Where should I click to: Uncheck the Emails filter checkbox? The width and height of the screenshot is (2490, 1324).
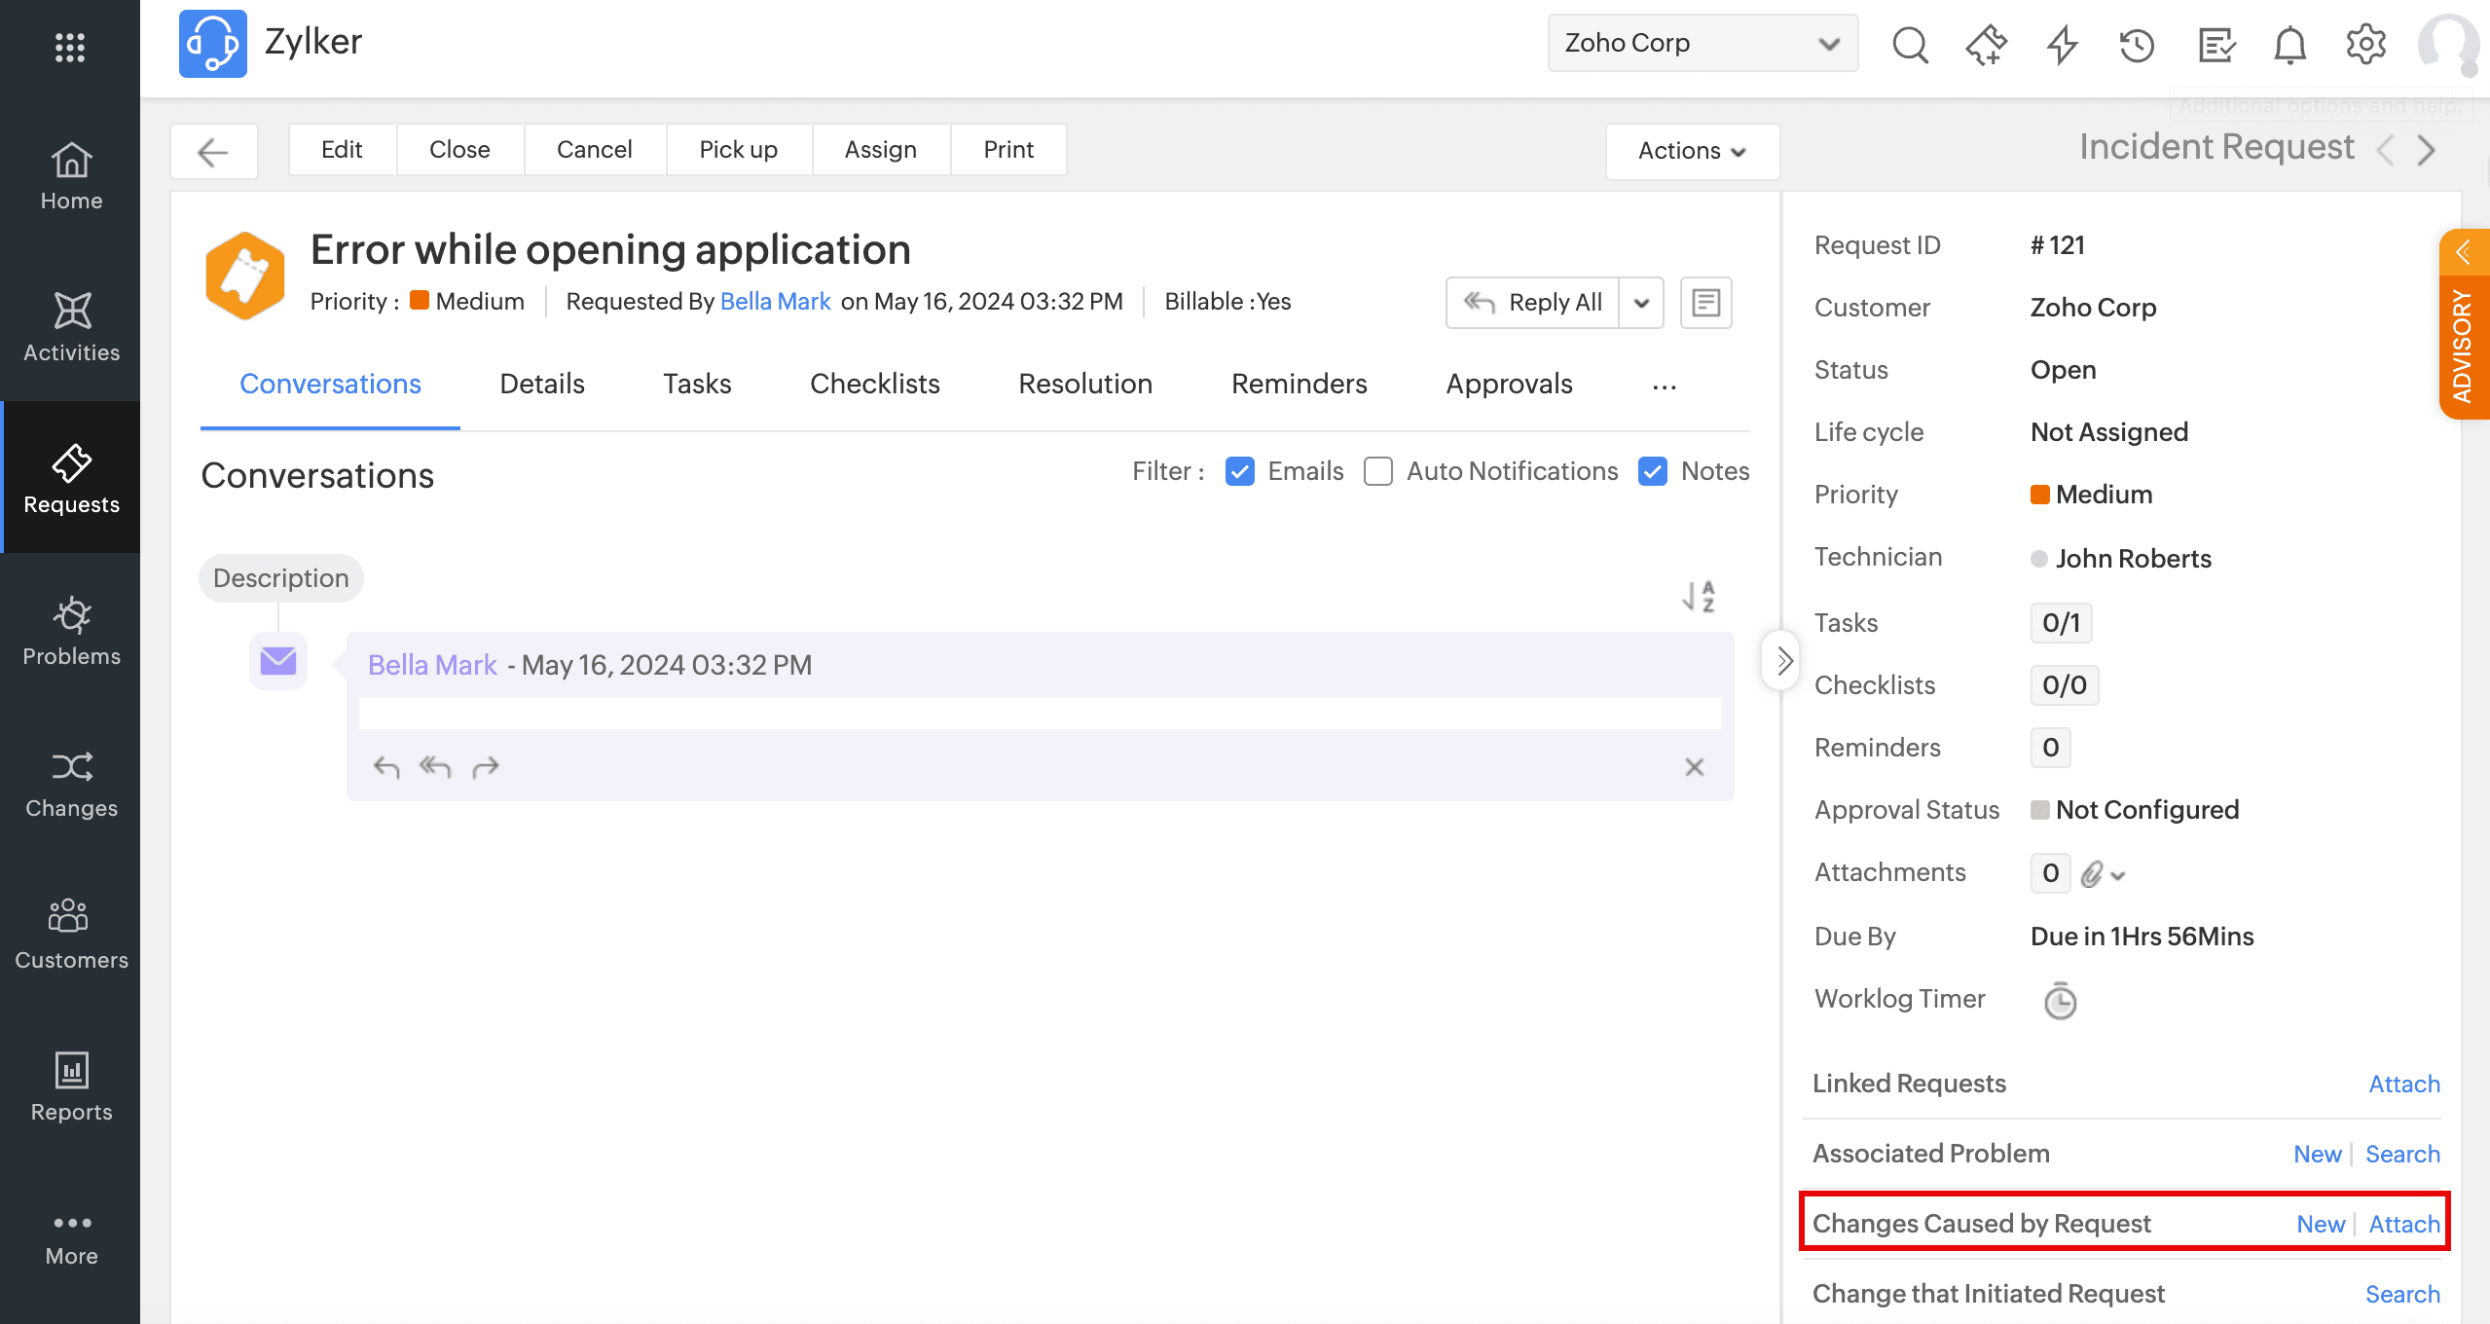1239,471
